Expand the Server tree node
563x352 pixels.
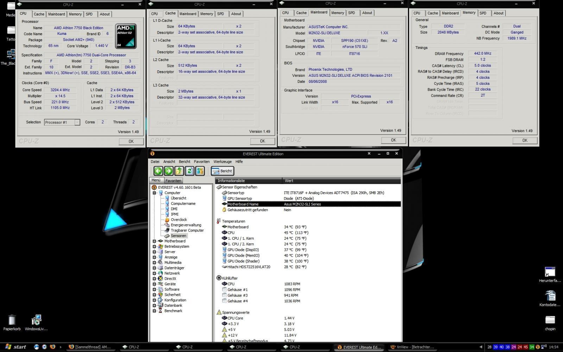click(x=154, y=252)
